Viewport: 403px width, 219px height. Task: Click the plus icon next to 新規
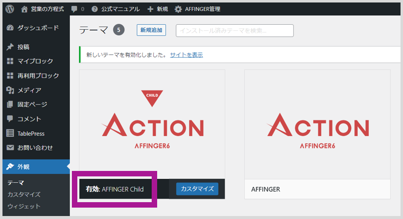pyautogui.click(x=150, y=9)
